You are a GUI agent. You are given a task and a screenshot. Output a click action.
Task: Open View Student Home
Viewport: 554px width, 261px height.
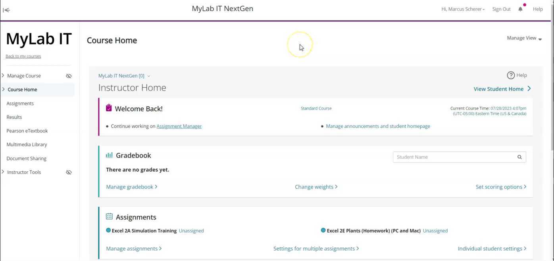pos(499,88)
